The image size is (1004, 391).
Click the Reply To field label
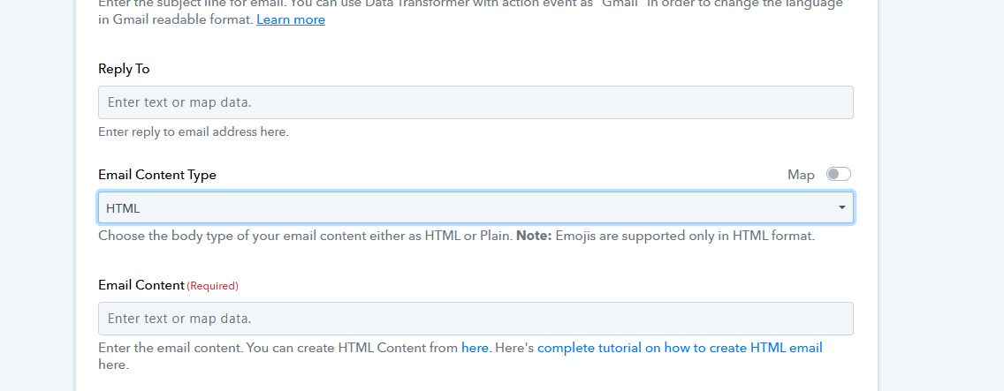pos(124,69)
